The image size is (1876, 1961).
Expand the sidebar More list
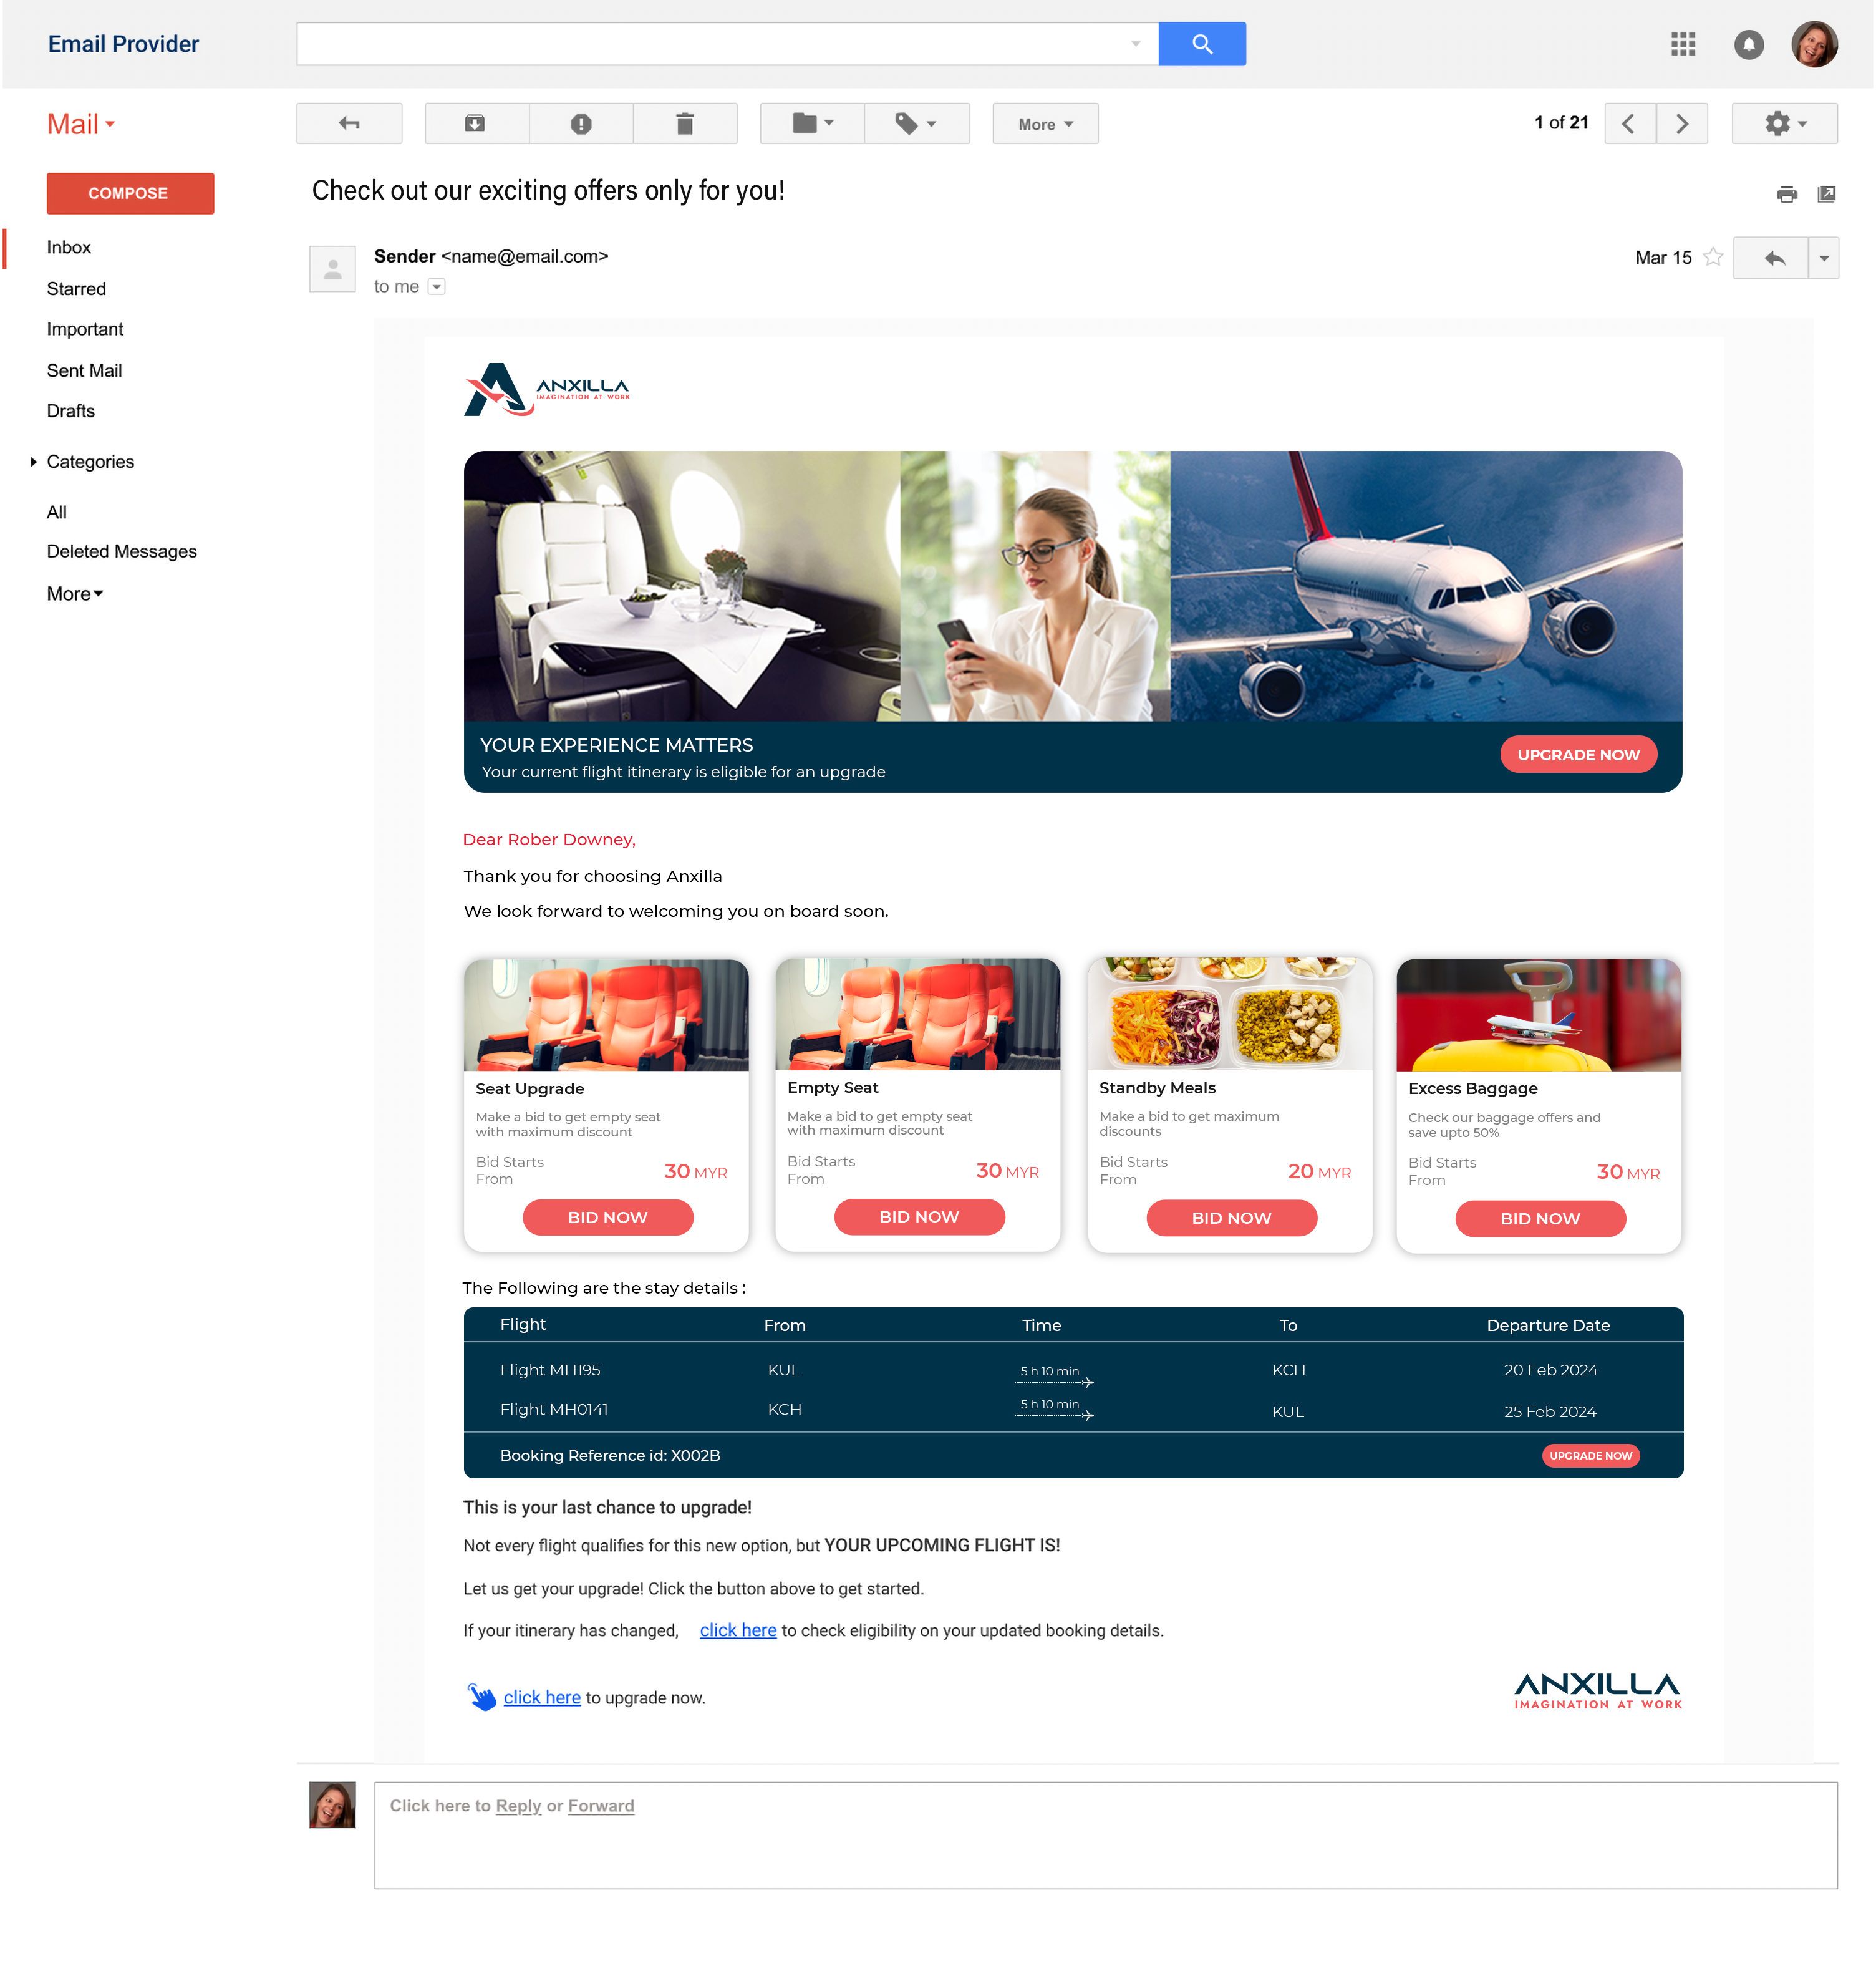point(75,594)
